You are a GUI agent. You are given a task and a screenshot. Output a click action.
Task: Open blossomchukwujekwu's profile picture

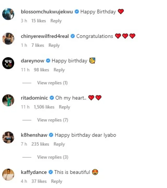coord(8,14)
